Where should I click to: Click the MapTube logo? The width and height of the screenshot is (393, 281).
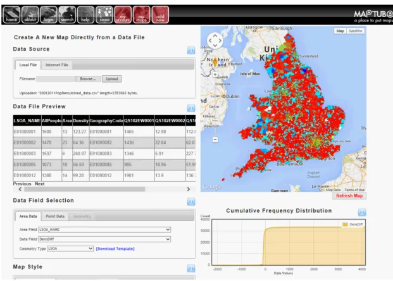point(373,16)
